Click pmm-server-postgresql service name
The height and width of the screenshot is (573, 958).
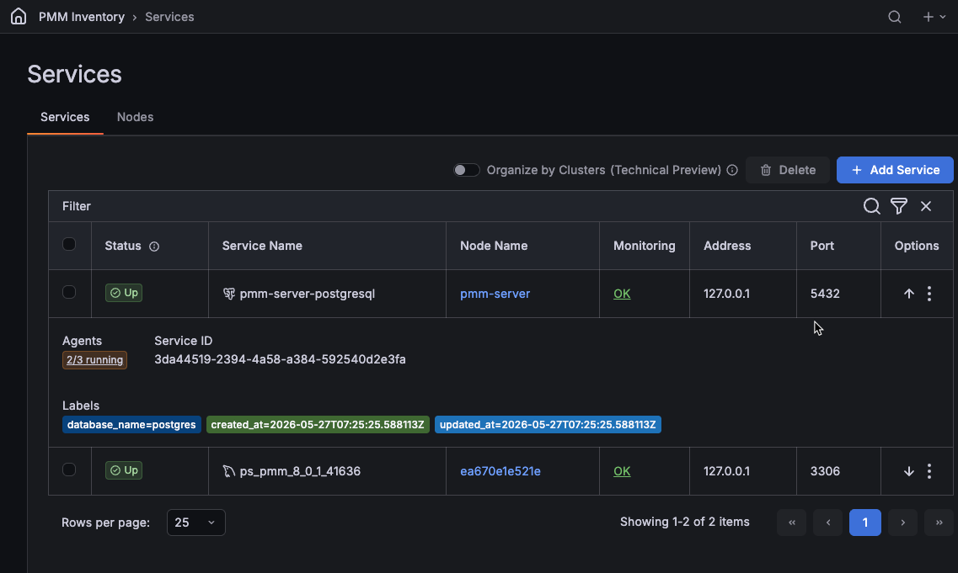point(307,294)
